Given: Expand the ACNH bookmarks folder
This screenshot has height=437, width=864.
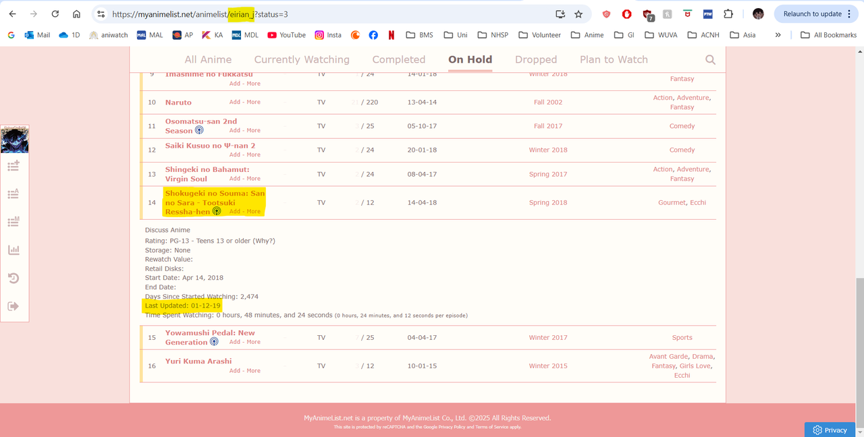Looking at the screenshot, I should tap(704, 35).
